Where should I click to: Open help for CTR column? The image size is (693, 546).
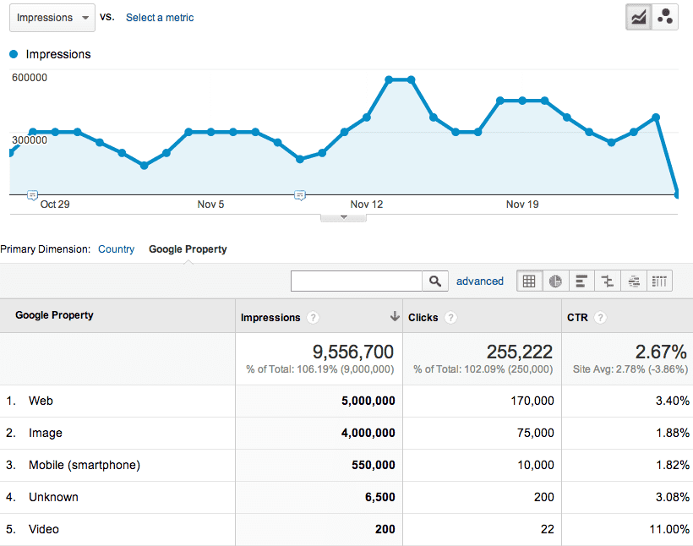tap(600, 318)
